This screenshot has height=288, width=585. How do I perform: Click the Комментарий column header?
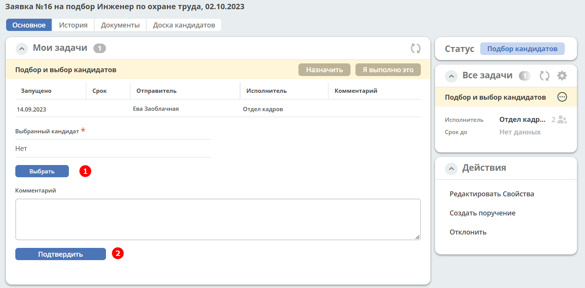356,91
